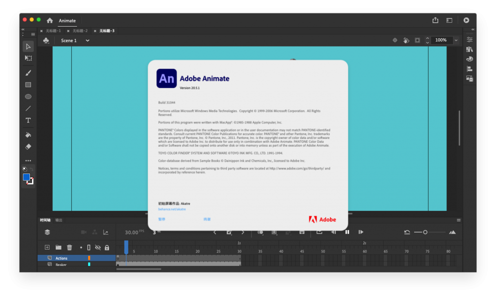Click the blue fill color swatch
Screen dimensions: 496x298
(26, 177)
